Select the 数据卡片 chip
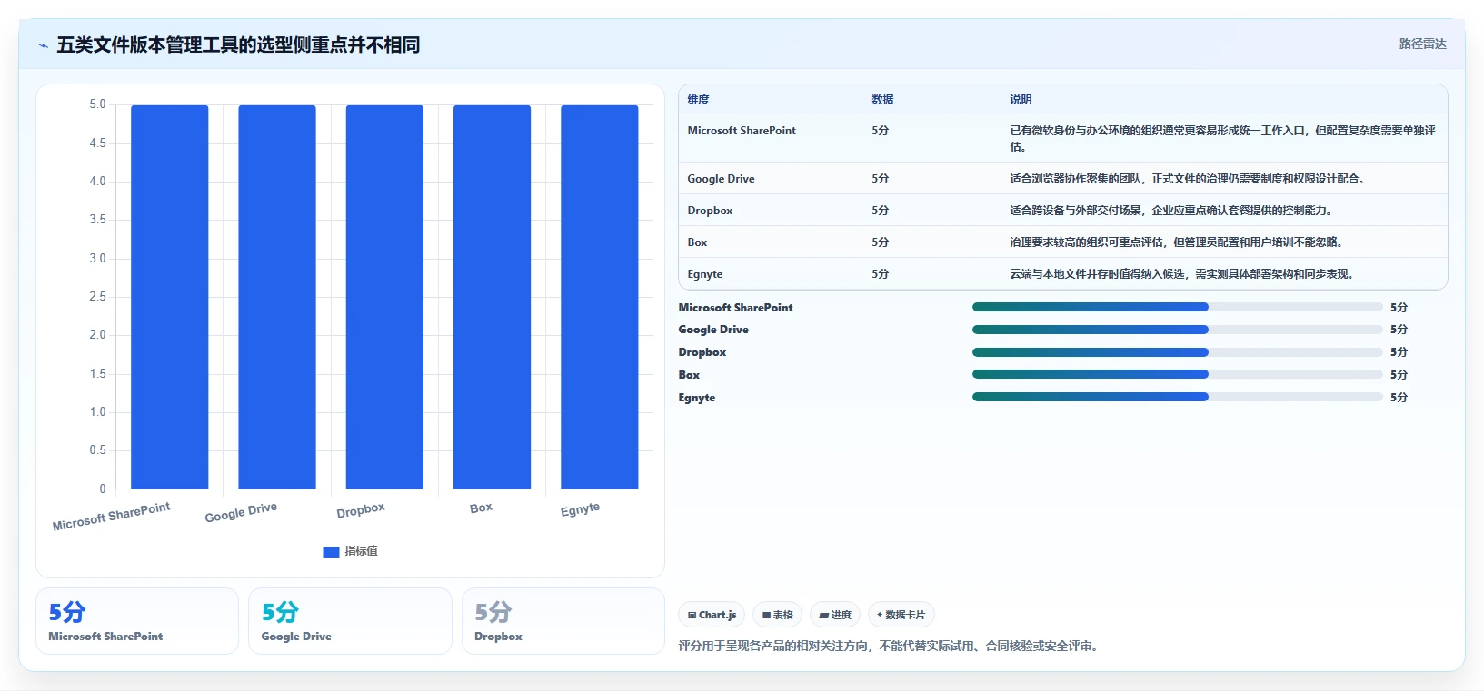 (x=901, y=615)
